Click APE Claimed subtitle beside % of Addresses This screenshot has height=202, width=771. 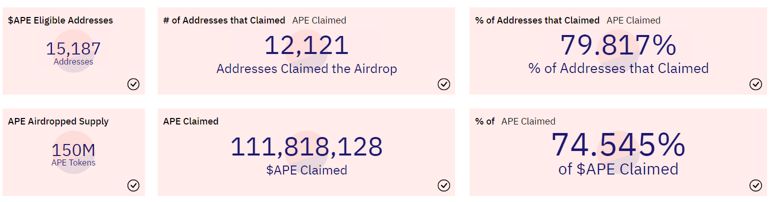point(633,20)
